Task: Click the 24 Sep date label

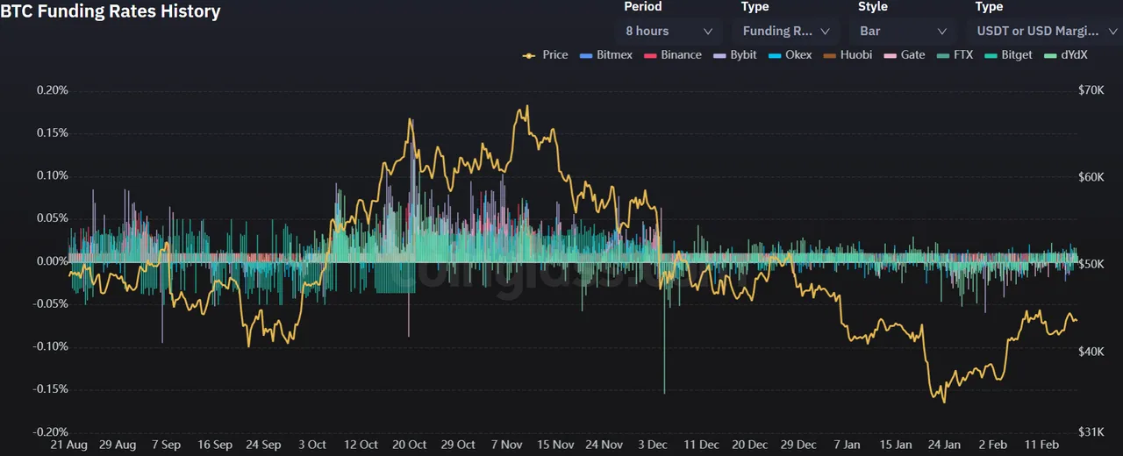Action: [263, 445]
